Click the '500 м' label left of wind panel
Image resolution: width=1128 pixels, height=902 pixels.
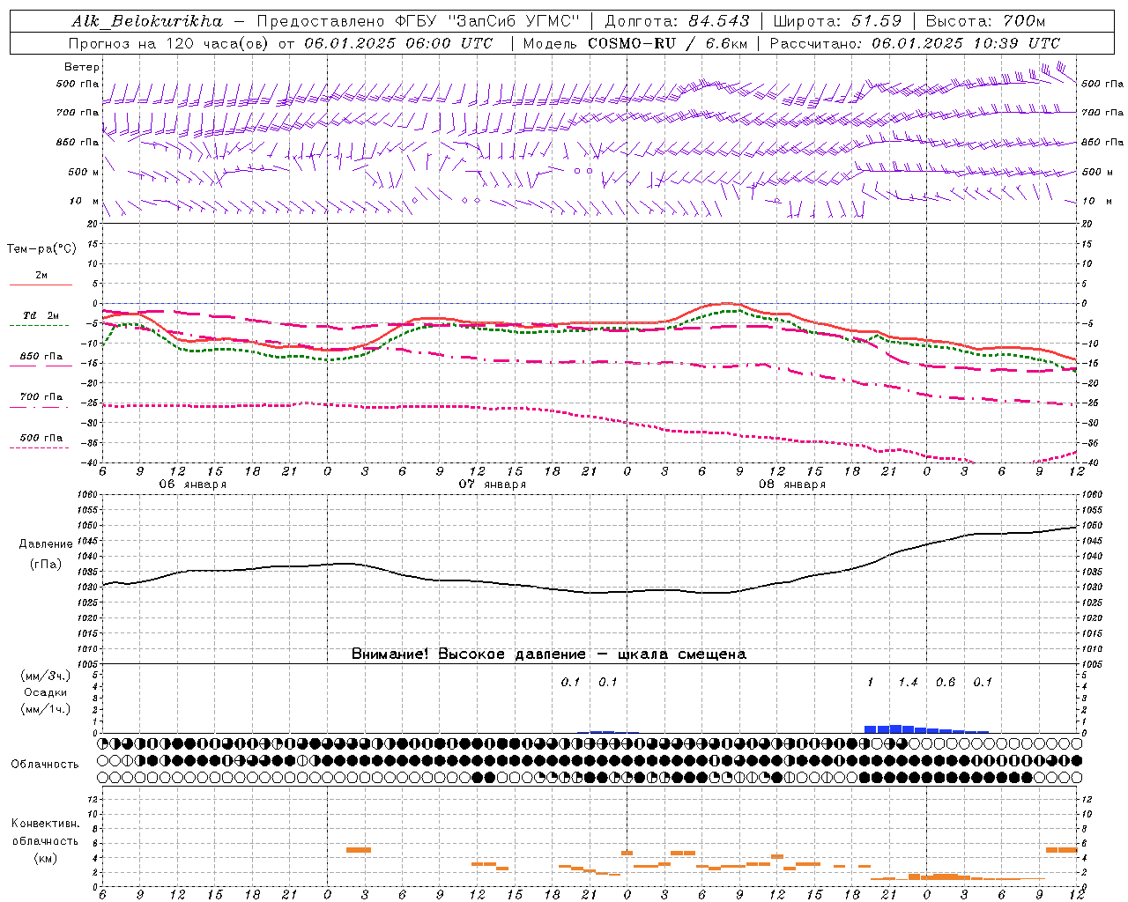pyautogui.click(x=84, y=173)
